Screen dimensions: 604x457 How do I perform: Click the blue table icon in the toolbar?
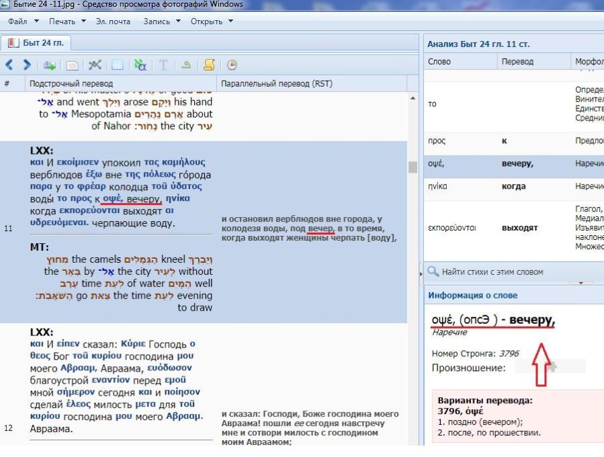pyautogui.click(x=118, y=65)
